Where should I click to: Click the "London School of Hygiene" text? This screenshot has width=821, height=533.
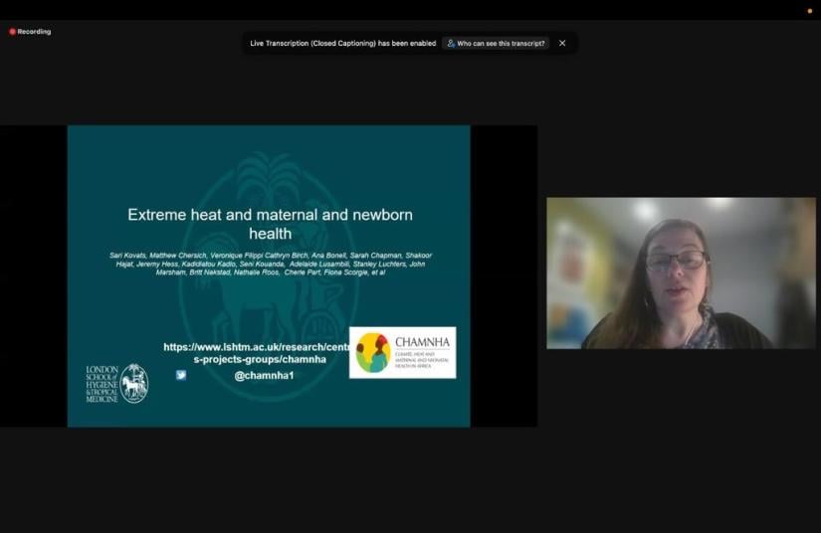(102, 383)
